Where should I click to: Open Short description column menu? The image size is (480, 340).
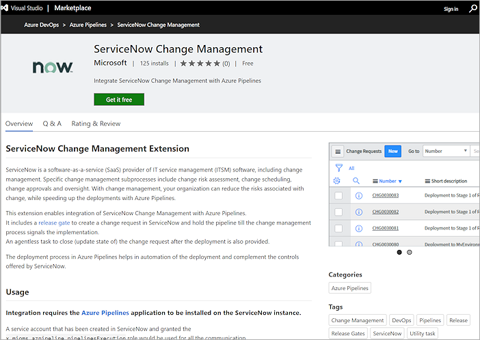427,181
